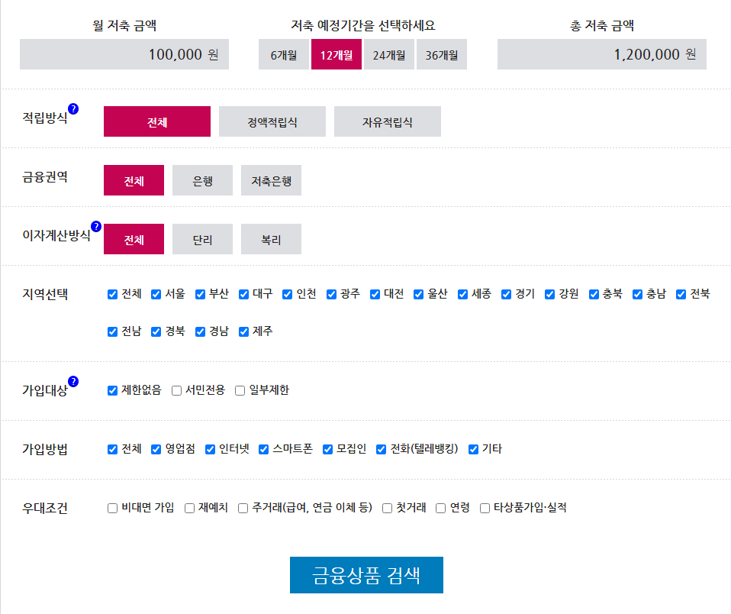Select 복리 interest calculation

pos(271,238)
